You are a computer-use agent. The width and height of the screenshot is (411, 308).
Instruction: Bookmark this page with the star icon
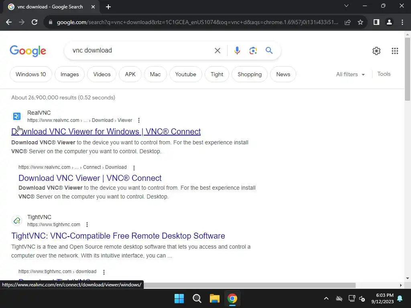[x=360, y=22]
